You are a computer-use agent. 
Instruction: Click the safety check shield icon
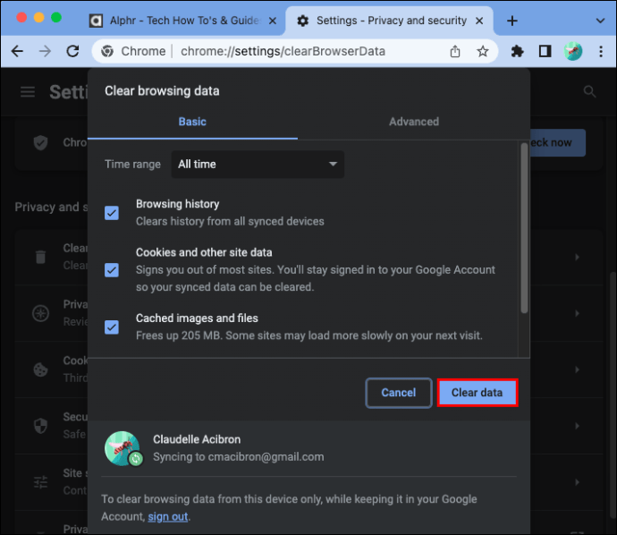click(x=40, y=142)
